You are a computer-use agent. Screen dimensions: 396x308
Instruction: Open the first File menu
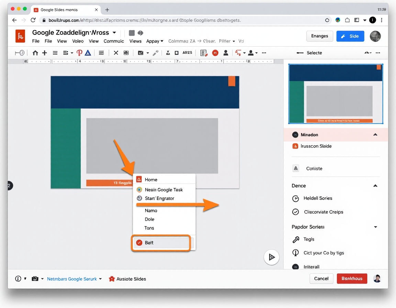pyautogui.click(x=36, y=41)
